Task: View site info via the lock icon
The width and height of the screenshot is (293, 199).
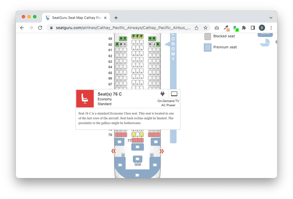Action: [x=51, y=28]
